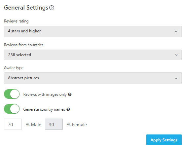Click the % Female field showing 30
184x148 pixels.
coord(54,124)
